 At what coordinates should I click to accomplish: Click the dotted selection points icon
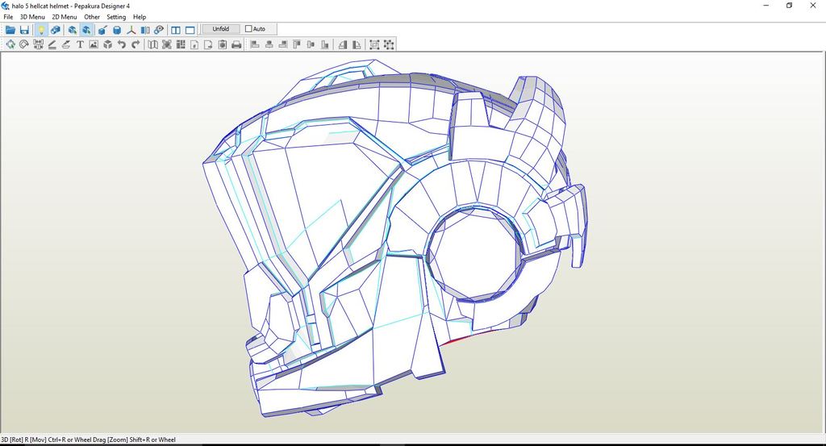pyautogui.click(x=389, y=44)
